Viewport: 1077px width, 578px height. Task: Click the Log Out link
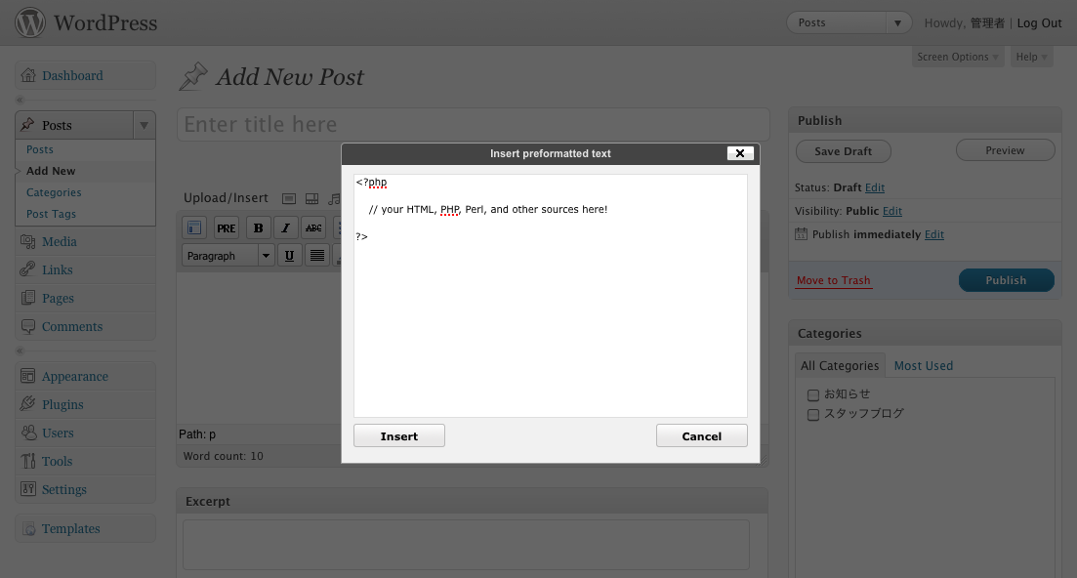pyautogui.click(x=1039, y=22)
